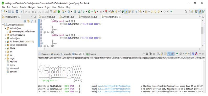Click the green Run button in toolbar
This screenshot has height=96, width=208.
89,12
